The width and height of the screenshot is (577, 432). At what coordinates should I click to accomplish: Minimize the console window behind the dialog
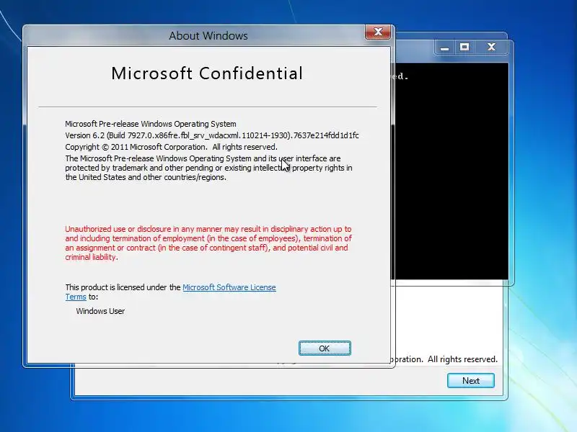pos(444,48)
